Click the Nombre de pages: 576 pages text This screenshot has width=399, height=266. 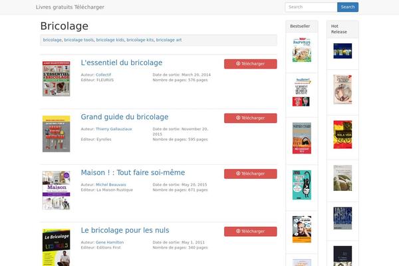click(180, 80)
